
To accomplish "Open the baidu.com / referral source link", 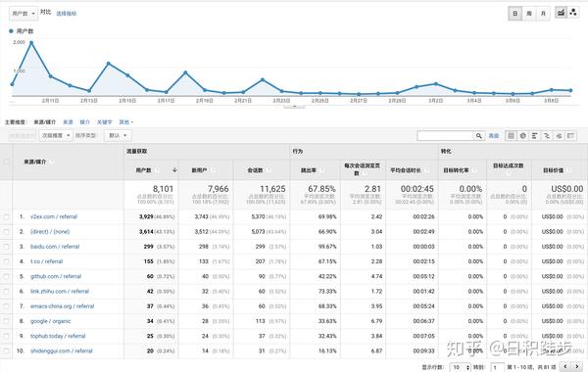I will [55, 247].
